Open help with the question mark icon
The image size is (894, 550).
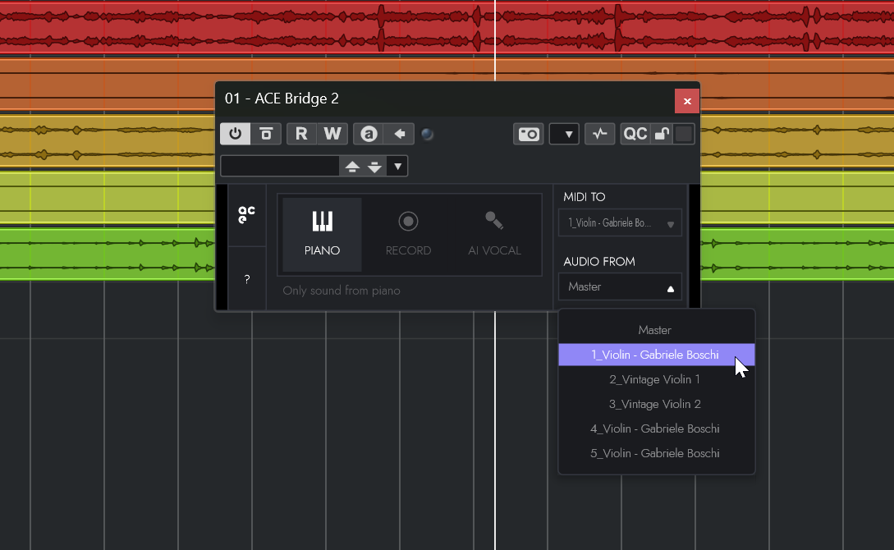247,279
